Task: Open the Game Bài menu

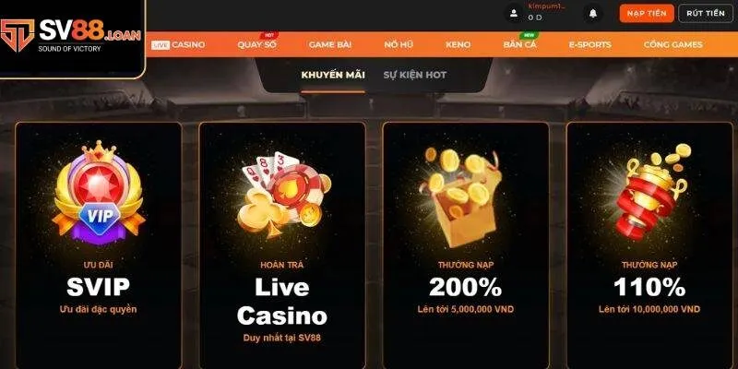Action: 330,44
